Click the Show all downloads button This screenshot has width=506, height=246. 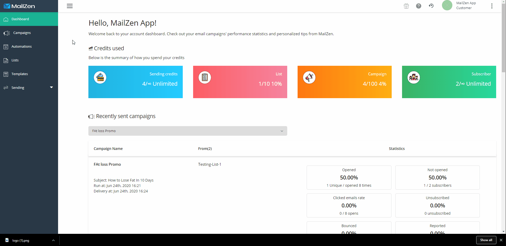click(x=486, y=240)
